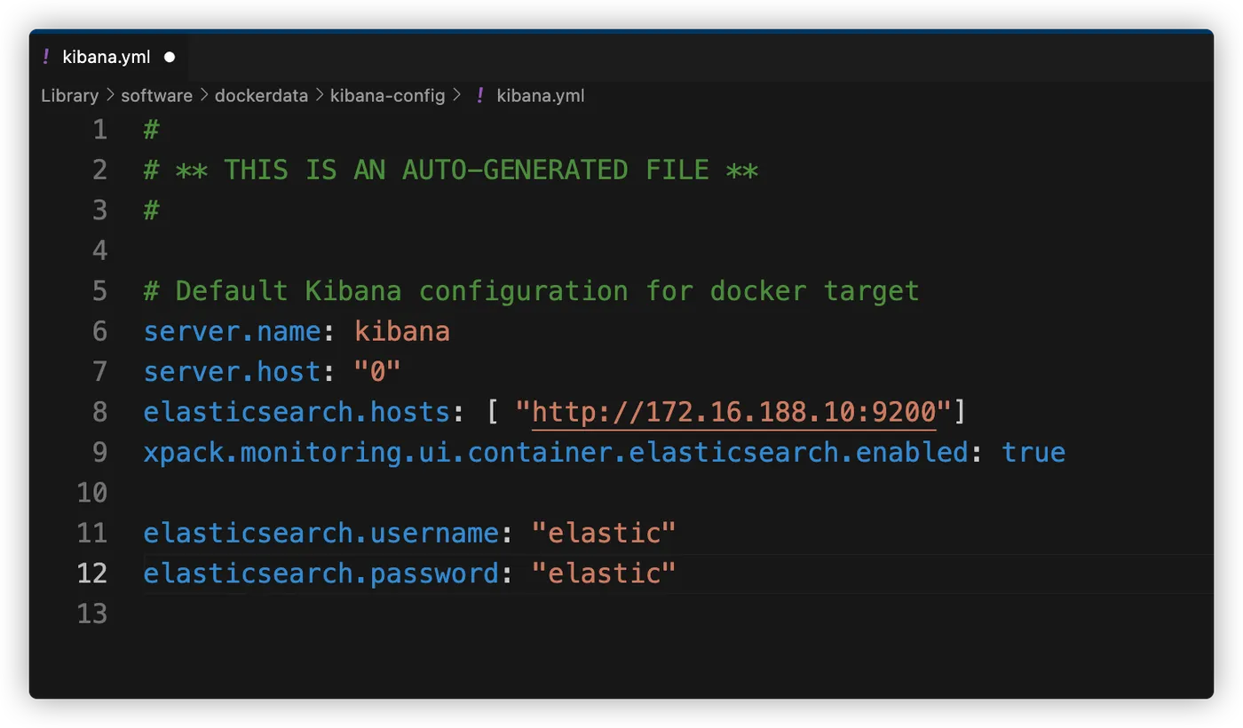Click line number 8 in the gutter
Viewport: 1243px width, 728px height.
(99, 412)
